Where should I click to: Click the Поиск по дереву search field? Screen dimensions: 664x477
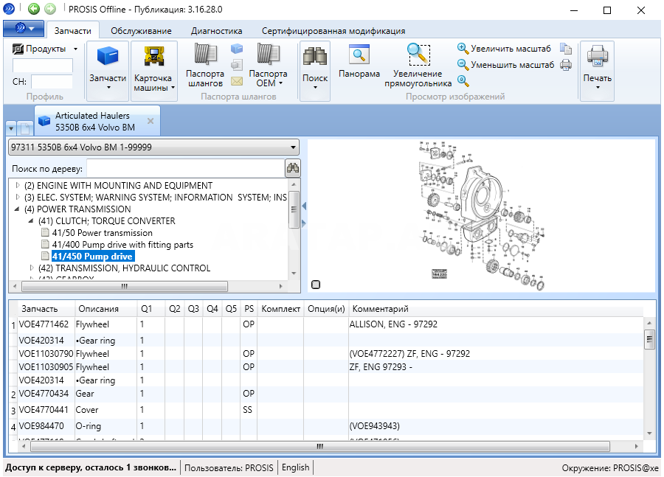click(x=185, y=169)
